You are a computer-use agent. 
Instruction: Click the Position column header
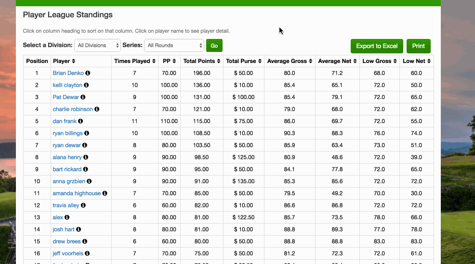[x=37, y=61]
